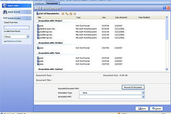
Task: Sort list by the Type column header
Action: point(88,17)
